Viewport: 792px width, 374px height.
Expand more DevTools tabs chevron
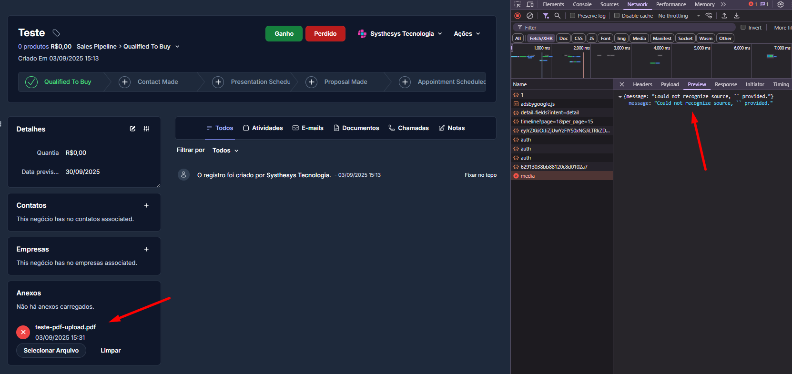pyautogui.click(x=723, y=4)
